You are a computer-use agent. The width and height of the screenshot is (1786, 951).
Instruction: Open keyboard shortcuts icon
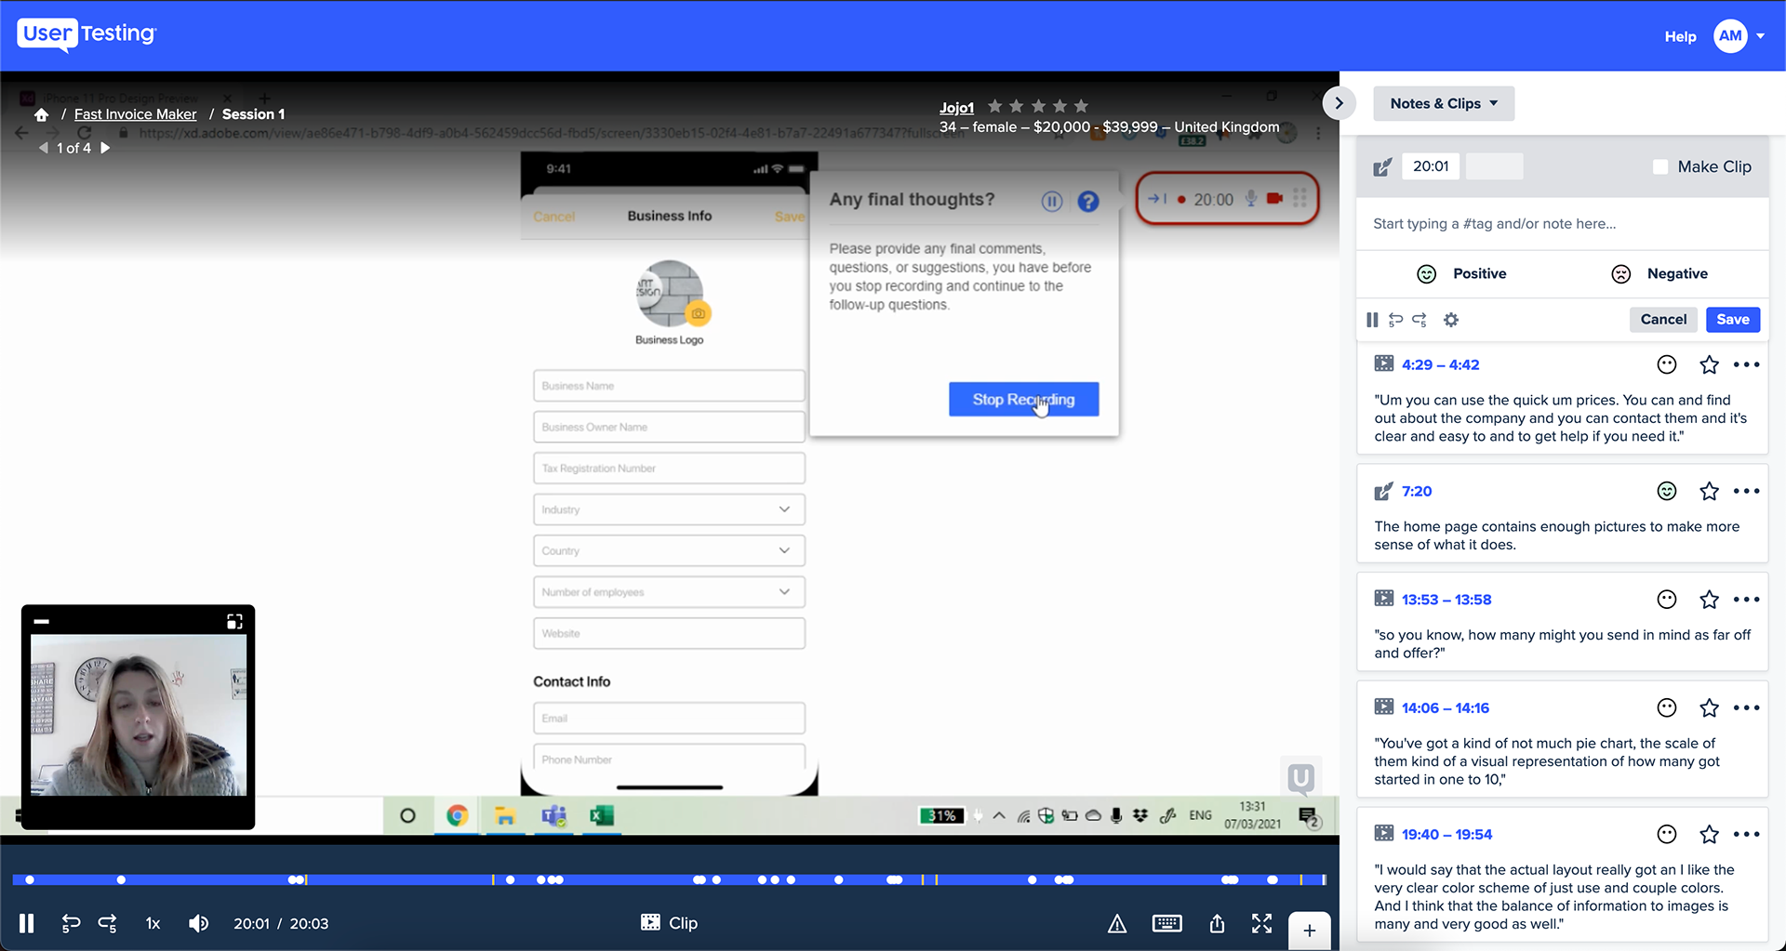pos(1166,923)
